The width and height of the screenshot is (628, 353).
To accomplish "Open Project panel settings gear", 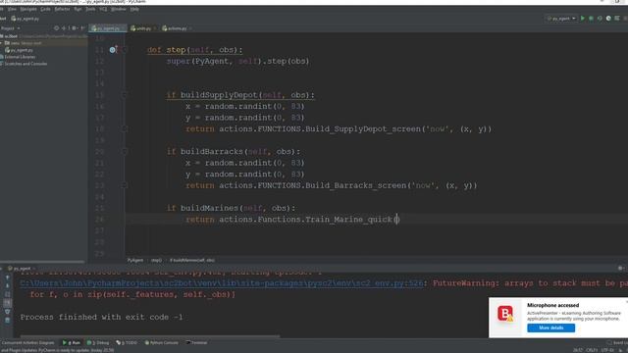I will (x=75, y=28).
